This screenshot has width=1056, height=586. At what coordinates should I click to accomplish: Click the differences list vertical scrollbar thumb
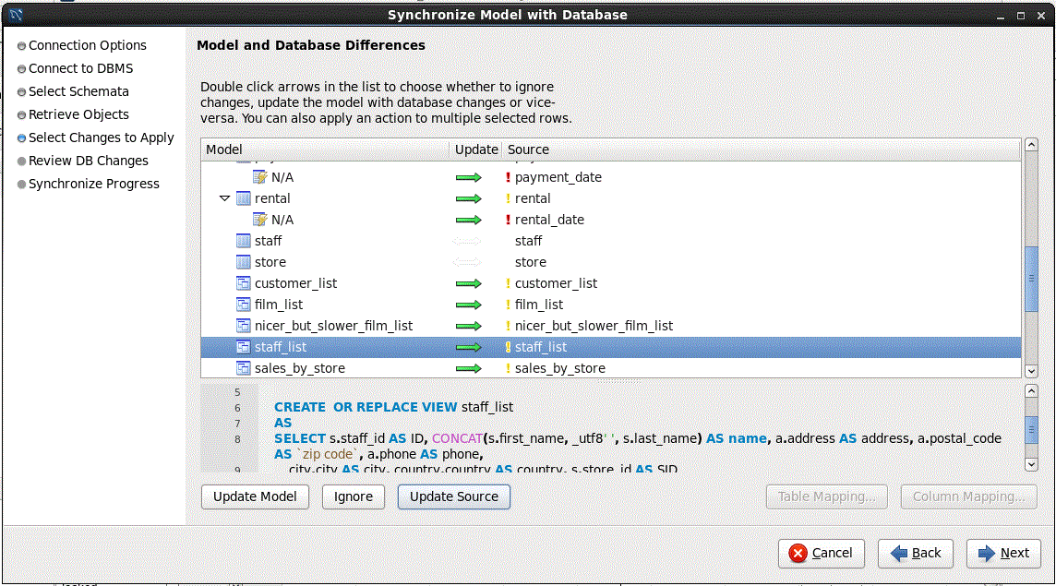(1032, 280)
